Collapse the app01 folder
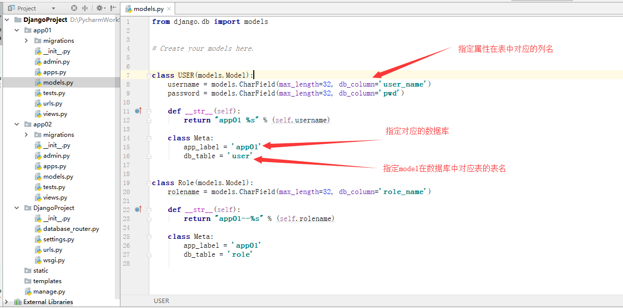 pos(17,30)
